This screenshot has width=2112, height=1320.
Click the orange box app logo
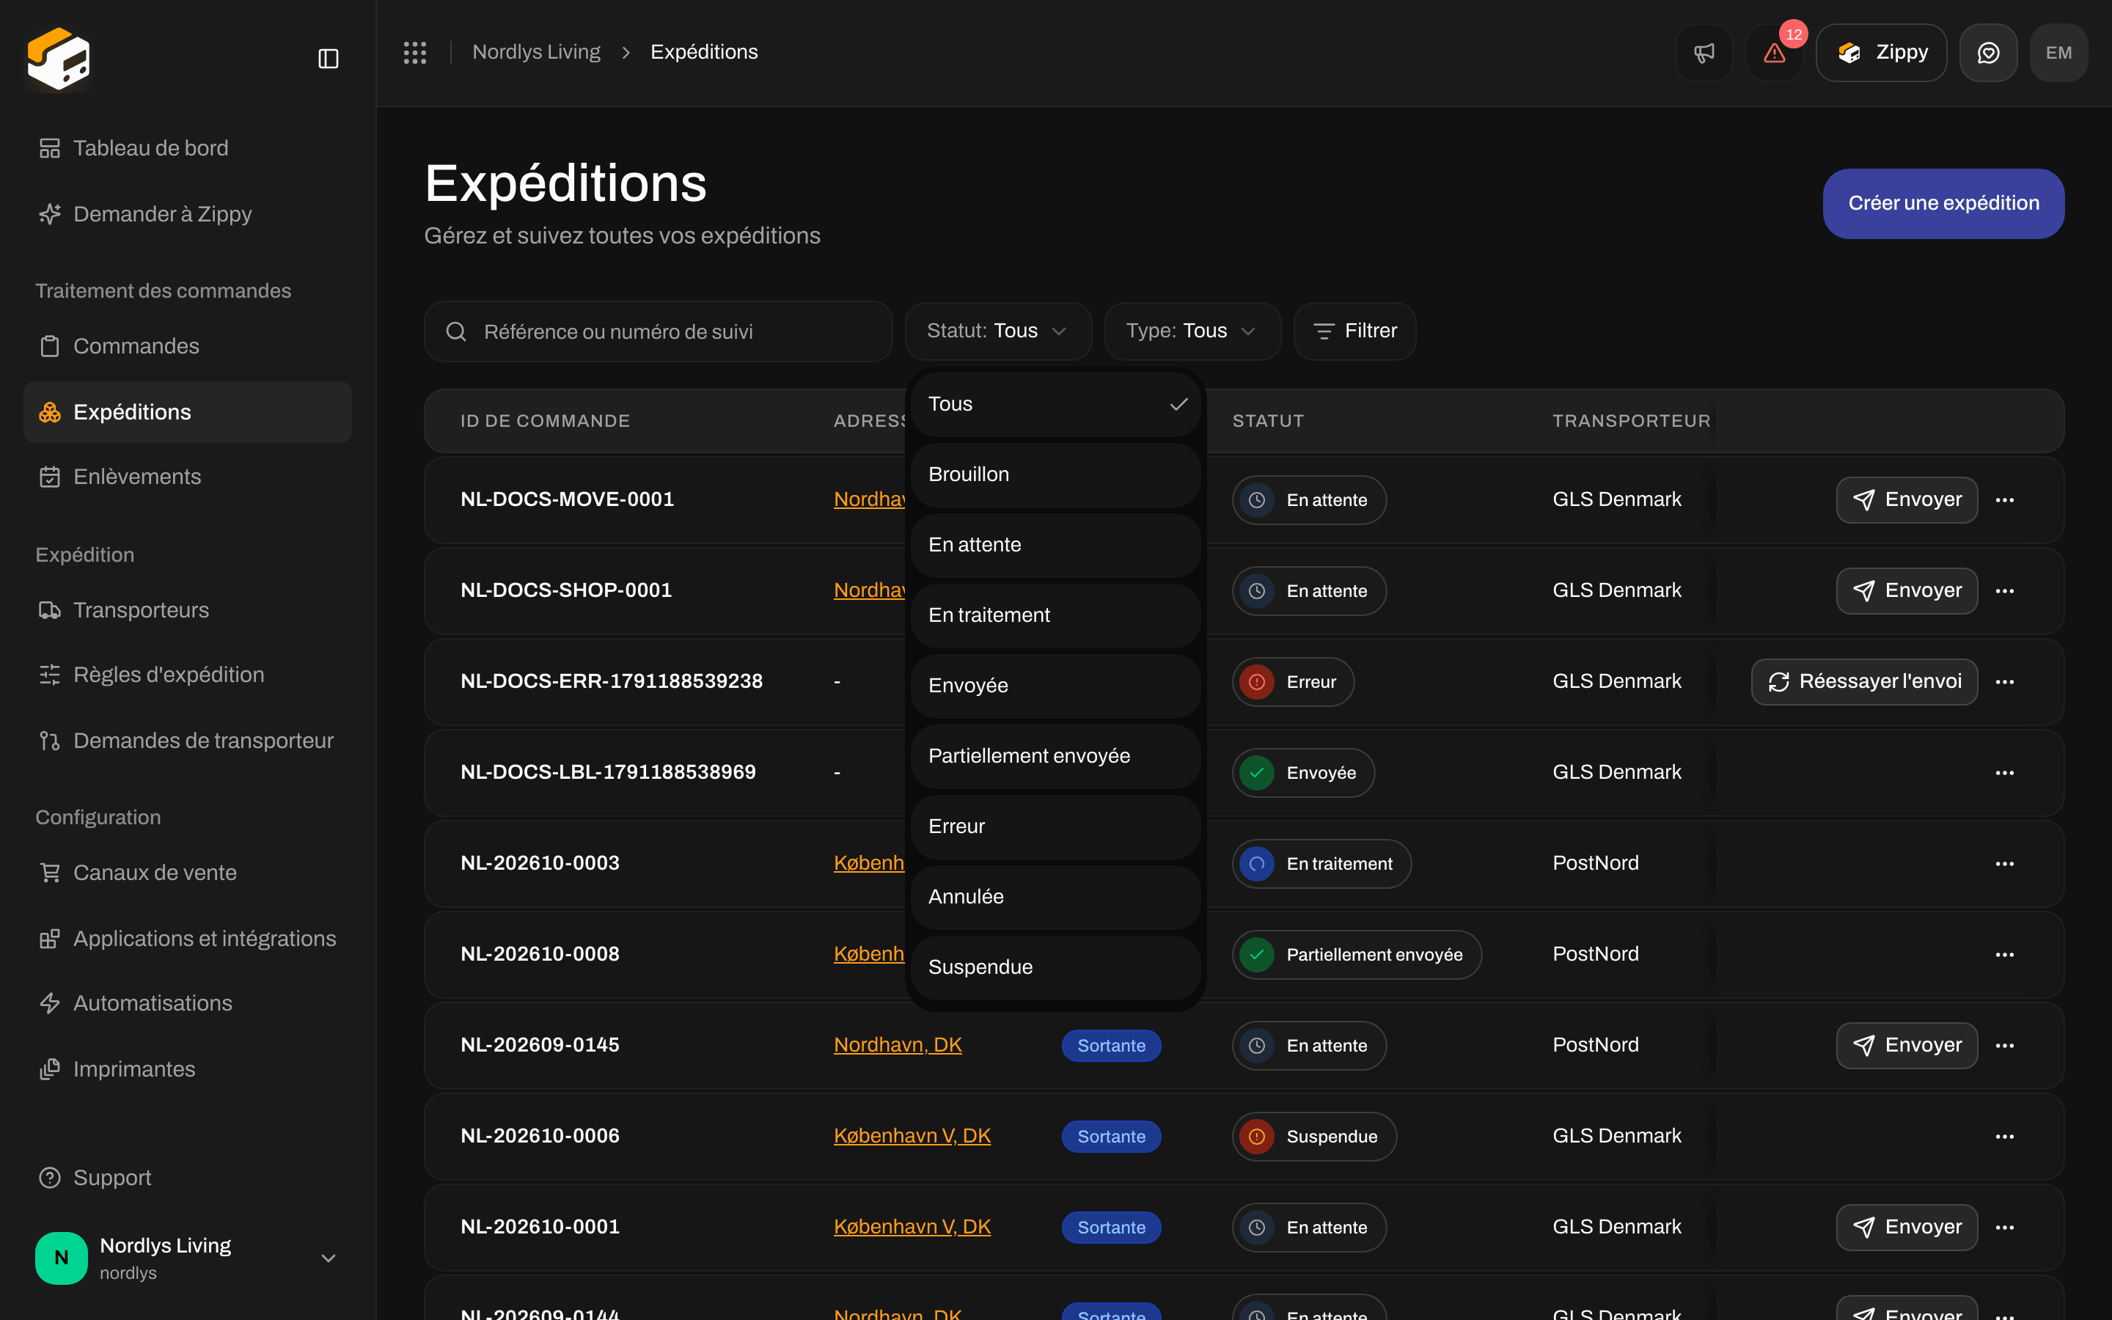pos(59,59)
